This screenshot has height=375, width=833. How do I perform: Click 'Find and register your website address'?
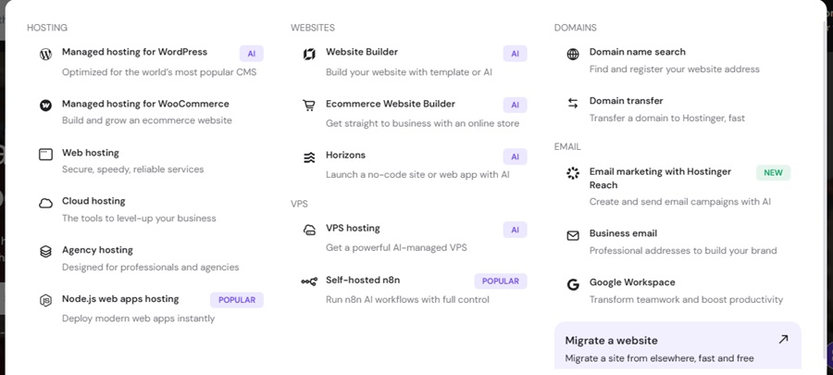click(x=675, y=69)
